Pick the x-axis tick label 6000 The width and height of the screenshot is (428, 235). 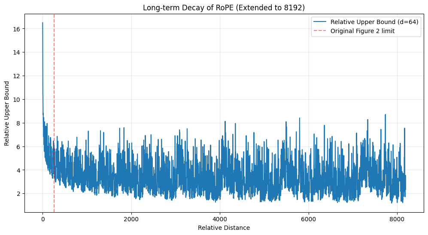click(309, 219)
